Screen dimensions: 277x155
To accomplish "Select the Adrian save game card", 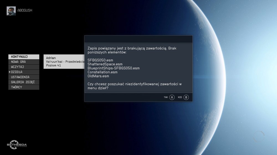I will pos(64,62).
